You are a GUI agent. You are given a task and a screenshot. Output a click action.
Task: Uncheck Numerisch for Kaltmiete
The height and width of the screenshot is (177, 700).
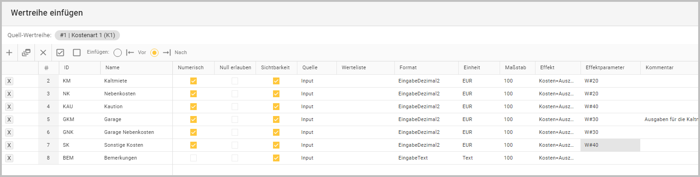click(x=193, y=81)
